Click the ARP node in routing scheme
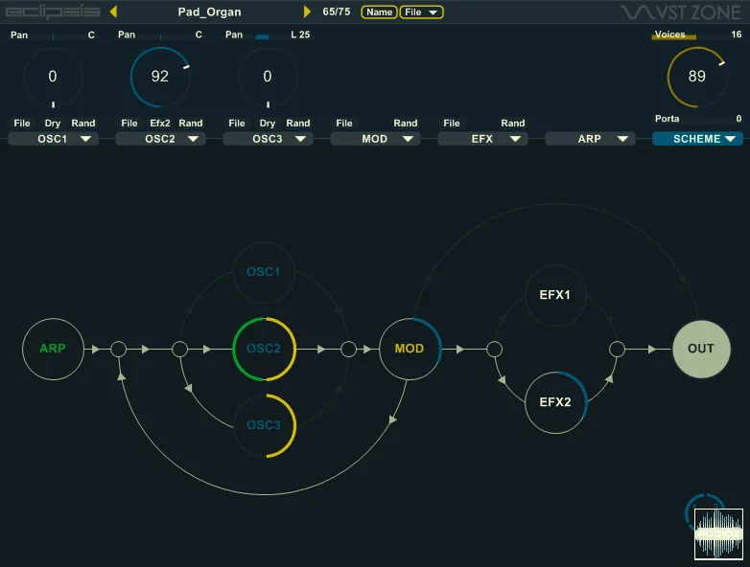This screenshot has width=750, height=567. 53,349
